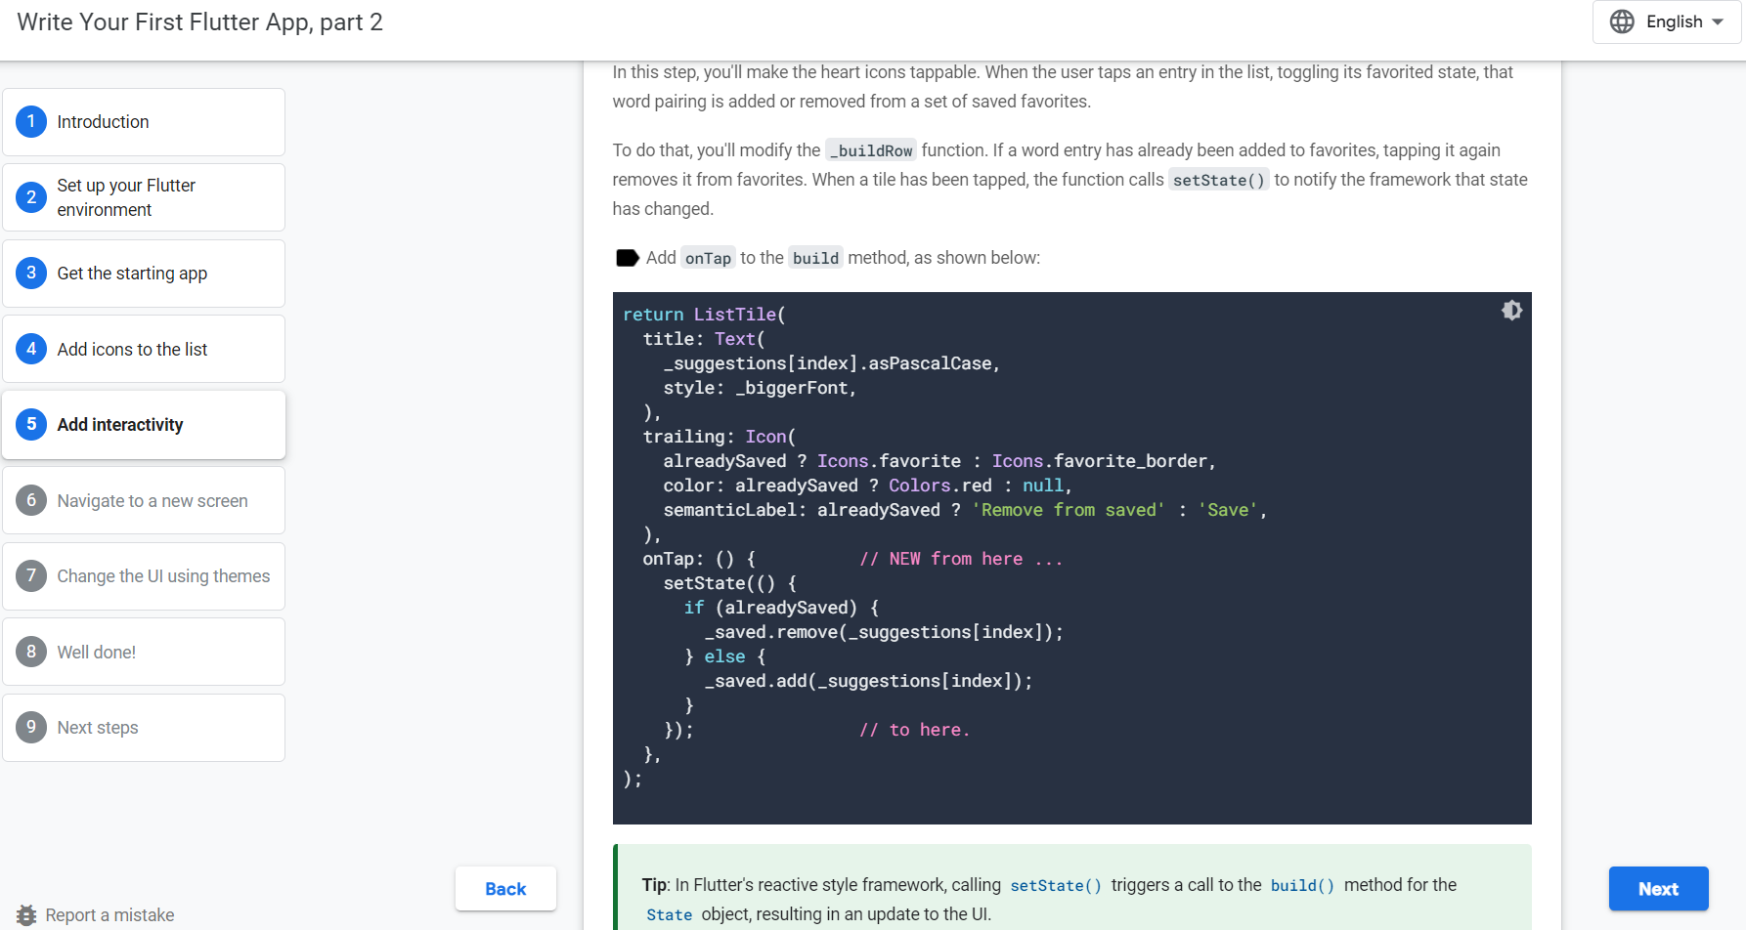This screenshot has height=930, width=1746.
Task: Toggle code block dark/light theme icon
Action: 1511,311
